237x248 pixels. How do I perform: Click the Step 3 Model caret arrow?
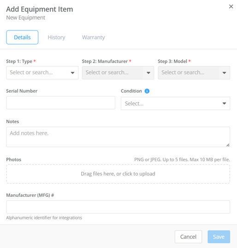click(x=224, y=73)
